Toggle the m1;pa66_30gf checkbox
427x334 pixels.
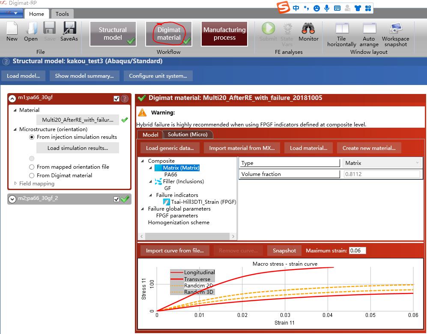pos(116,99)
